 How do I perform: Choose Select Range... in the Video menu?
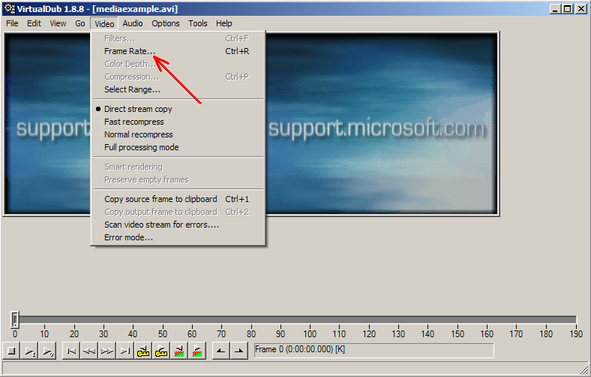coord(178,89)
